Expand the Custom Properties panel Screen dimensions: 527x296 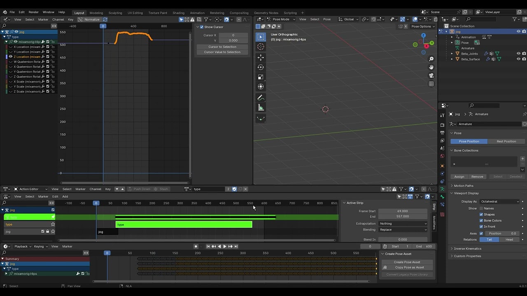point(467,256)
